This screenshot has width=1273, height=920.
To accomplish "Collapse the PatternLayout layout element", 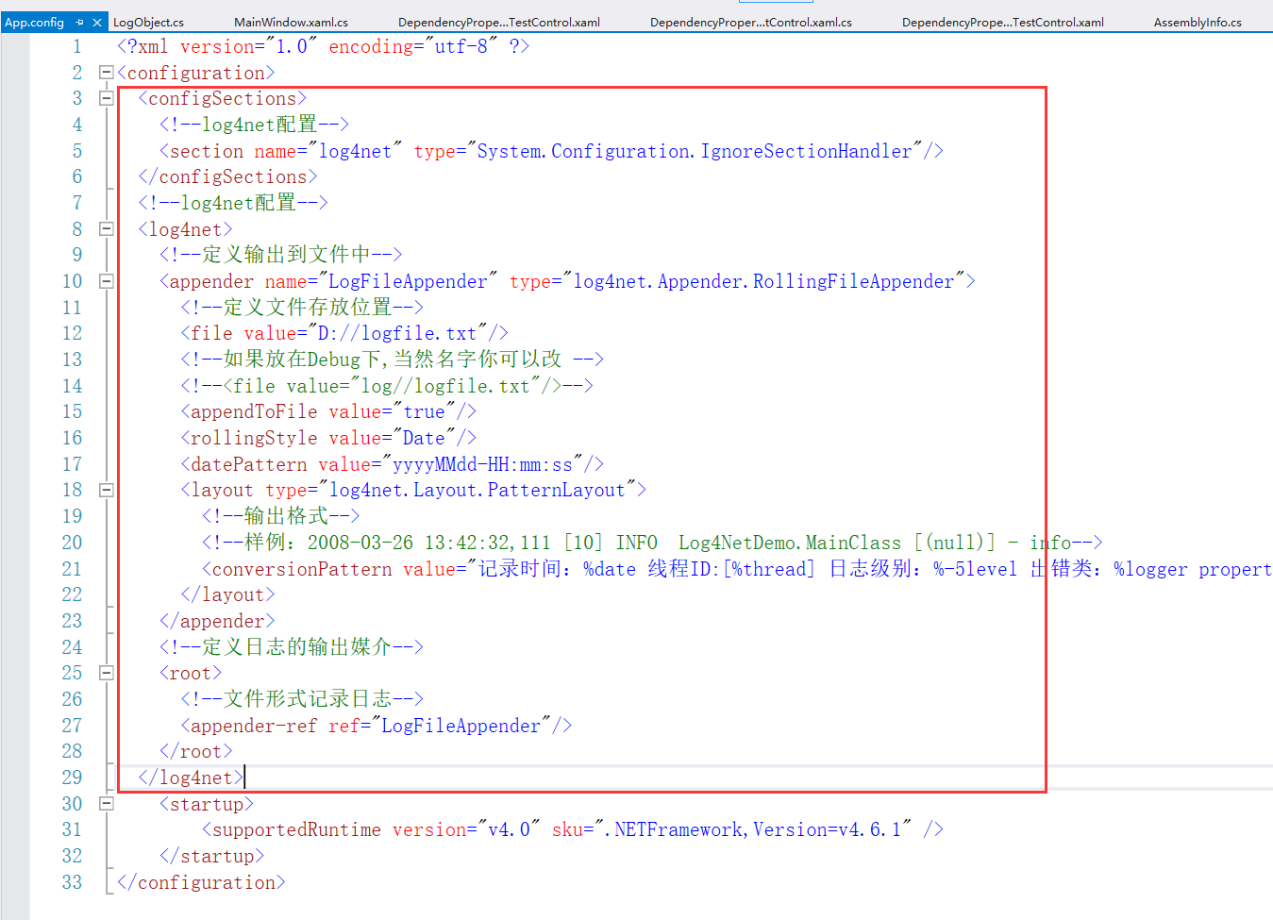I will click(x=106, y=490).
